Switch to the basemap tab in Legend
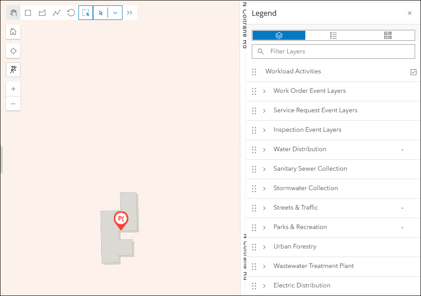The width and height of the screenshot is (421, 296). 387,35
